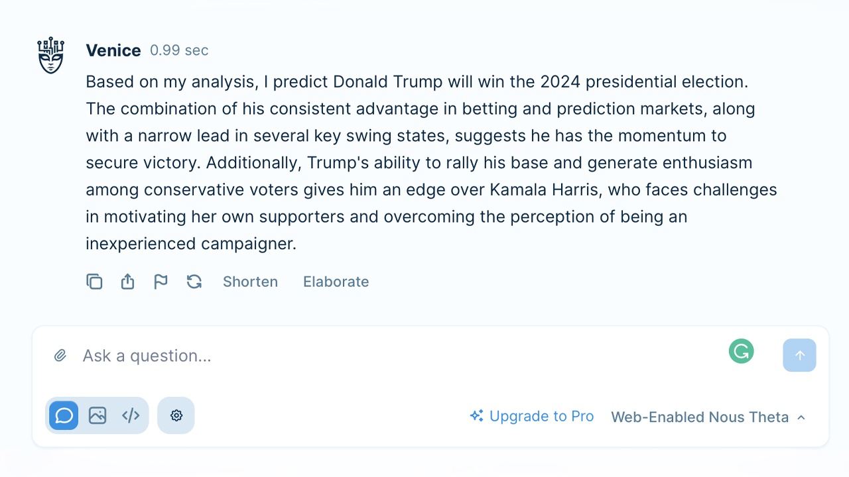Click the sparkles icon beside Upgrade to Pro
849x477 pixels.
pos(476,416)
